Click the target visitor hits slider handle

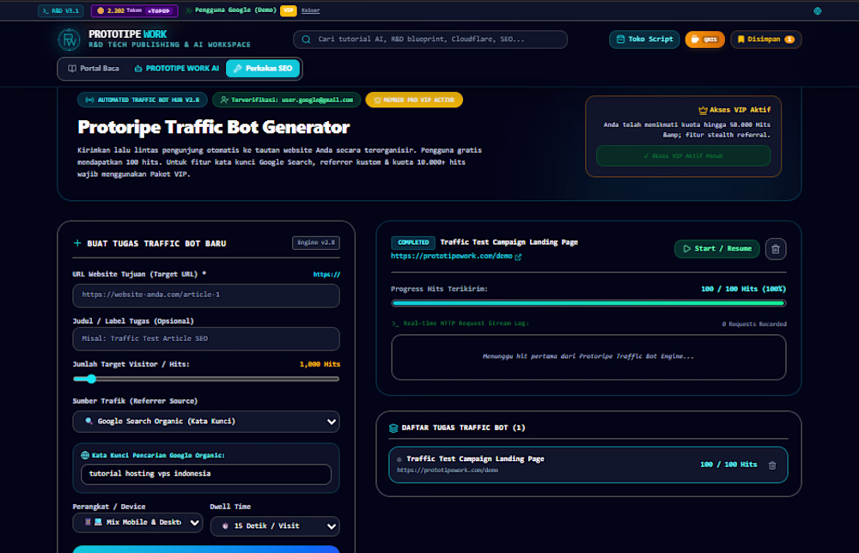(x=91, y=379)
